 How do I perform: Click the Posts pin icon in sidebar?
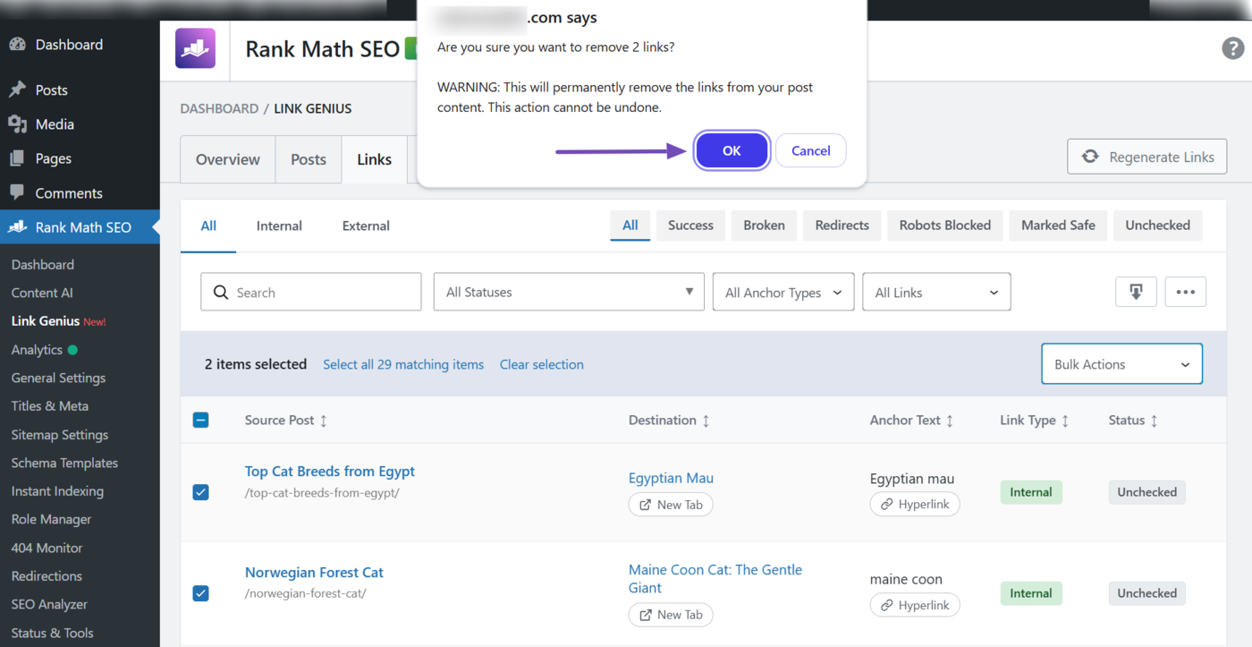tap(17, 90)
